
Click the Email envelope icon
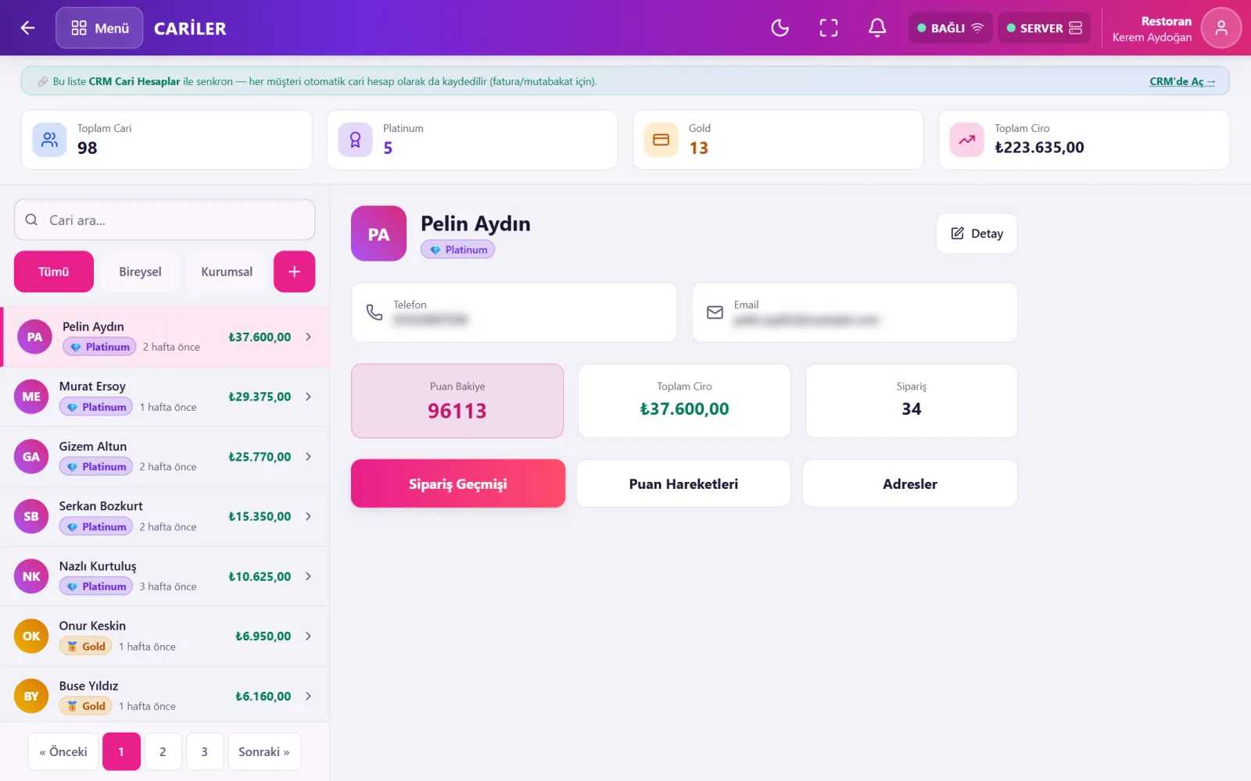715,312
